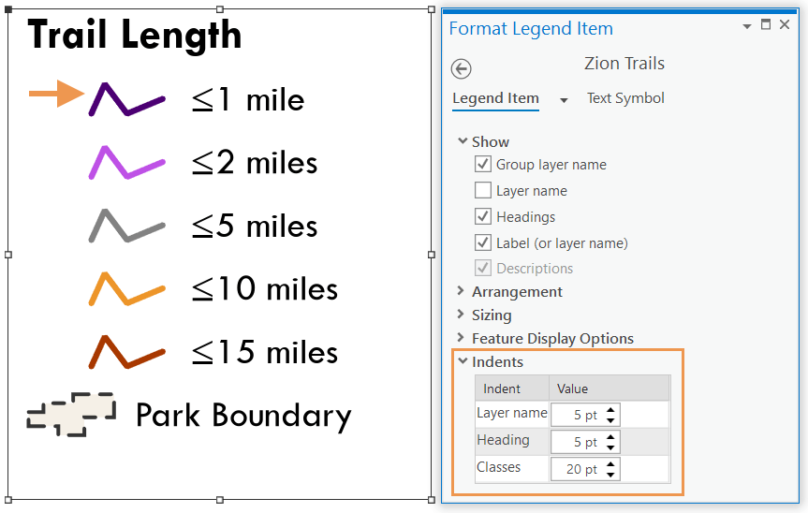Collapse the Indents section
Viewport: 808px width, 513px height.
[463, 361]
